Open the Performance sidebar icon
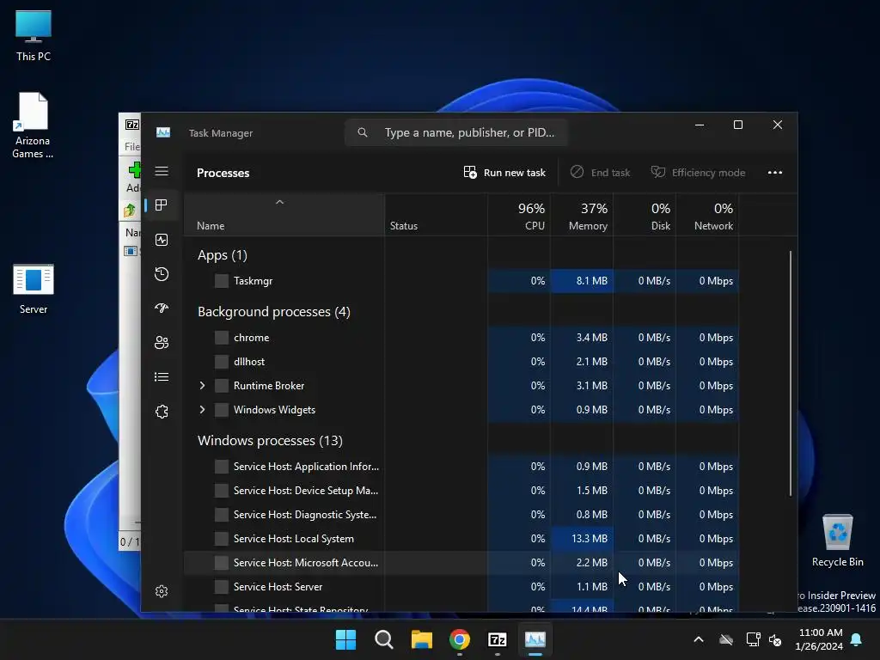880x660 pixels. point(162,241)
